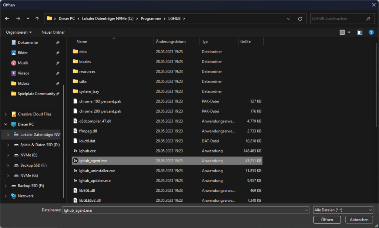
Task: Select libGLESv2.dll file icon
Action: coord(76,200)
